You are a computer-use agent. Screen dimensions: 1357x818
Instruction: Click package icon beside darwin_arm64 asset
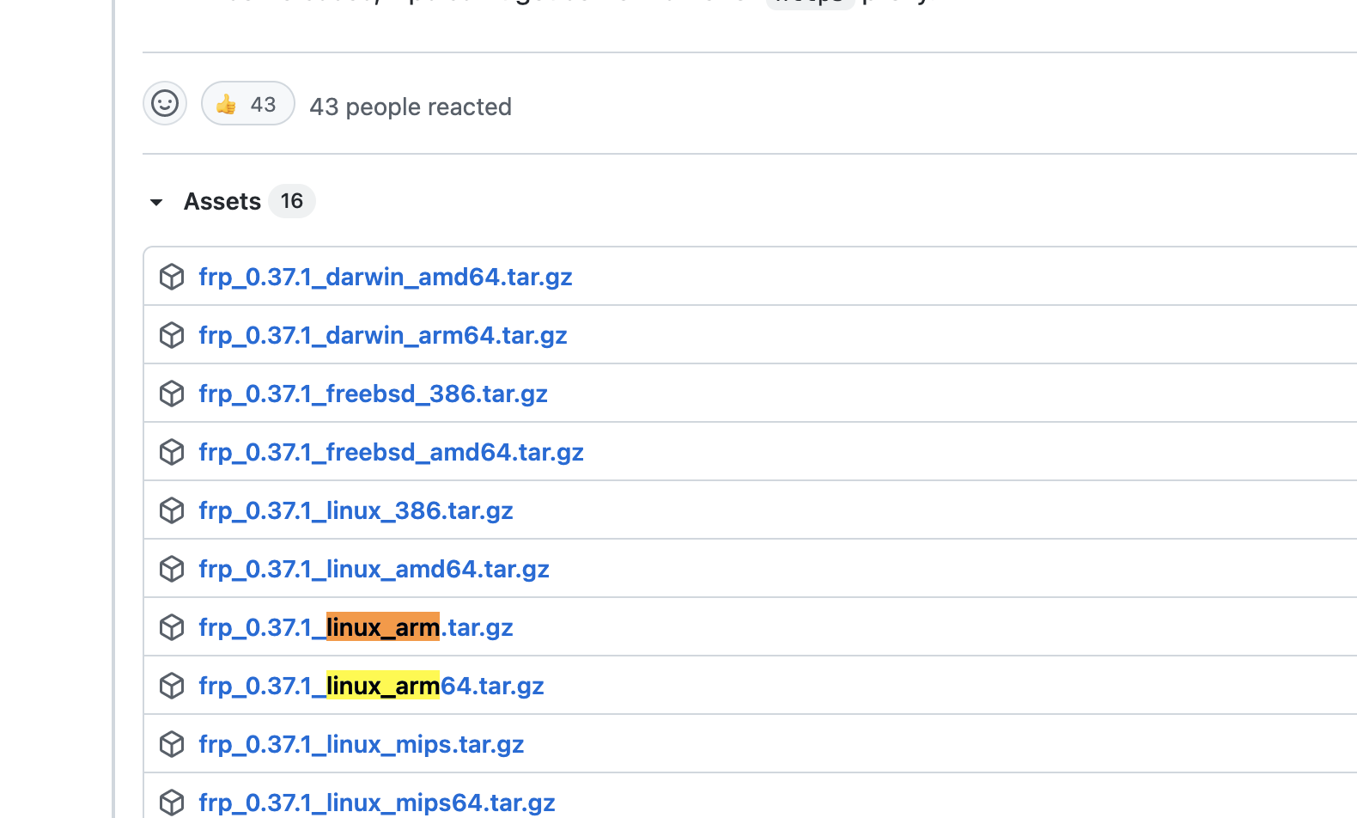click(172, 335)
